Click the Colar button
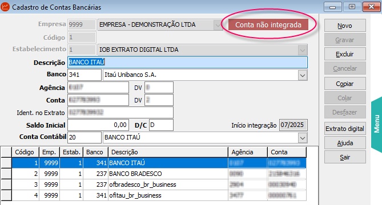The width and height of the screenshot is (382, 205). pyautogui.click(x=345, y=98)
